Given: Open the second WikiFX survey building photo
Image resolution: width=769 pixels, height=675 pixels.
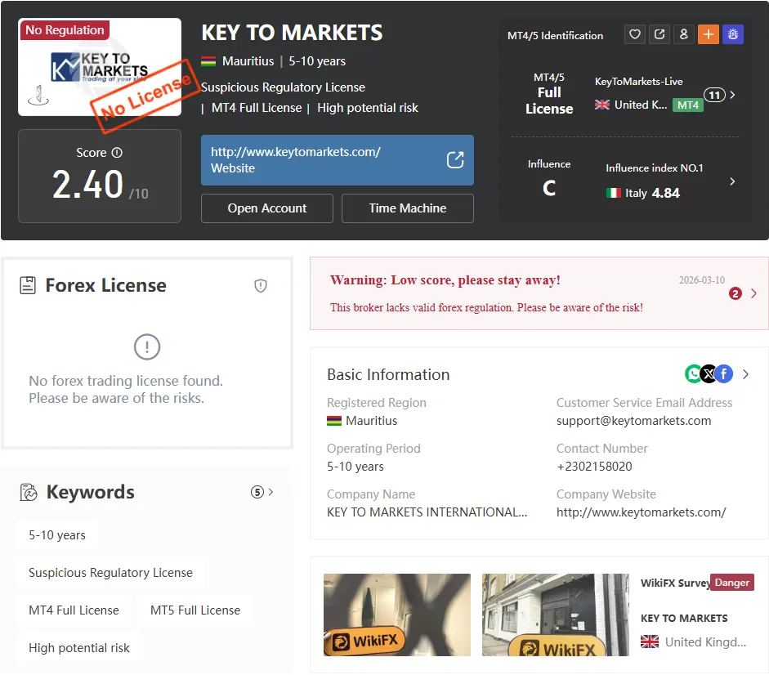Looking at the screenshot, I should (555, 615).
